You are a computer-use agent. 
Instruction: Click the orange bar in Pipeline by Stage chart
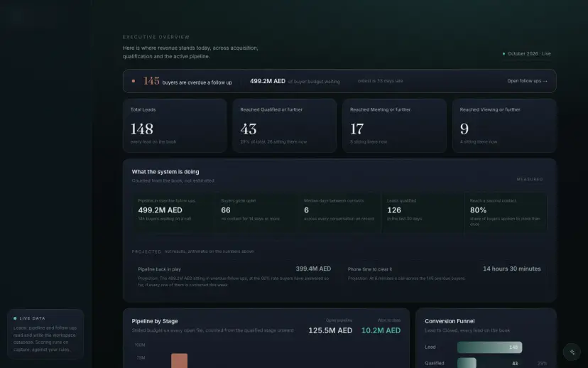point(179,360)
